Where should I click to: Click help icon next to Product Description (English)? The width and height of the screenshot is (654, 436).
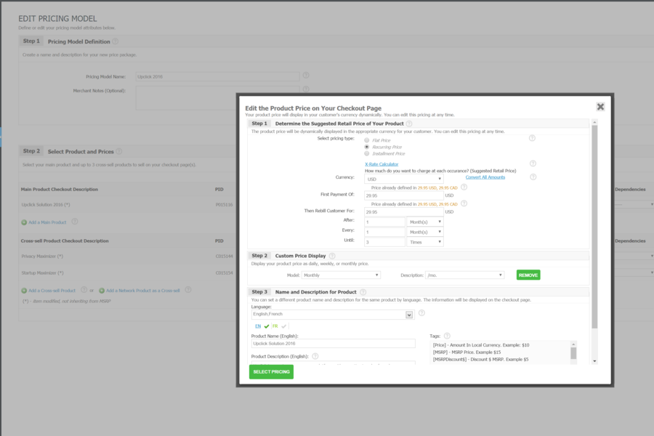point(315,356)
